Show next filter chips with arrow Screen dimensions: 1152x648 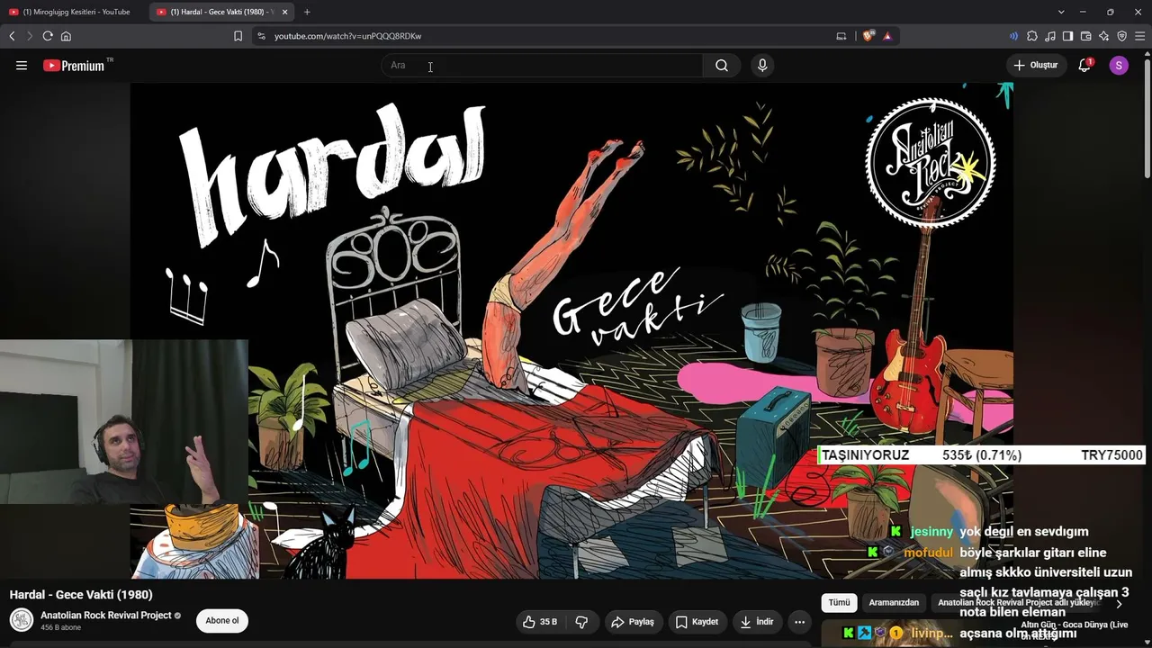[x=1119, y=603]
